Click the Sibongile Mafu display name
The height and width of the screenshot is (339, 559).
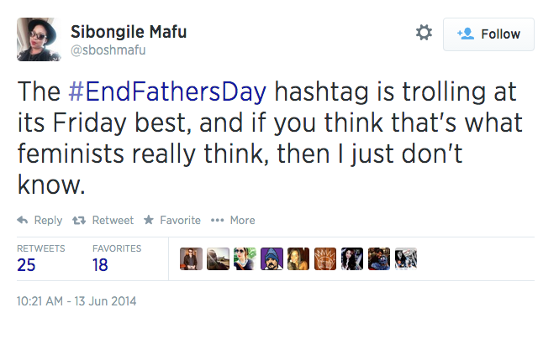[128, 32]
